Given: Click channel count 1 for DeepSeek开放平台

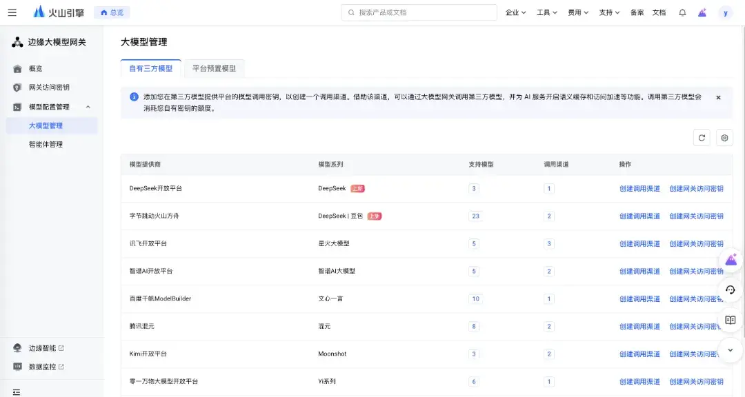Looking at the screenshot, I should coord(549,189).
